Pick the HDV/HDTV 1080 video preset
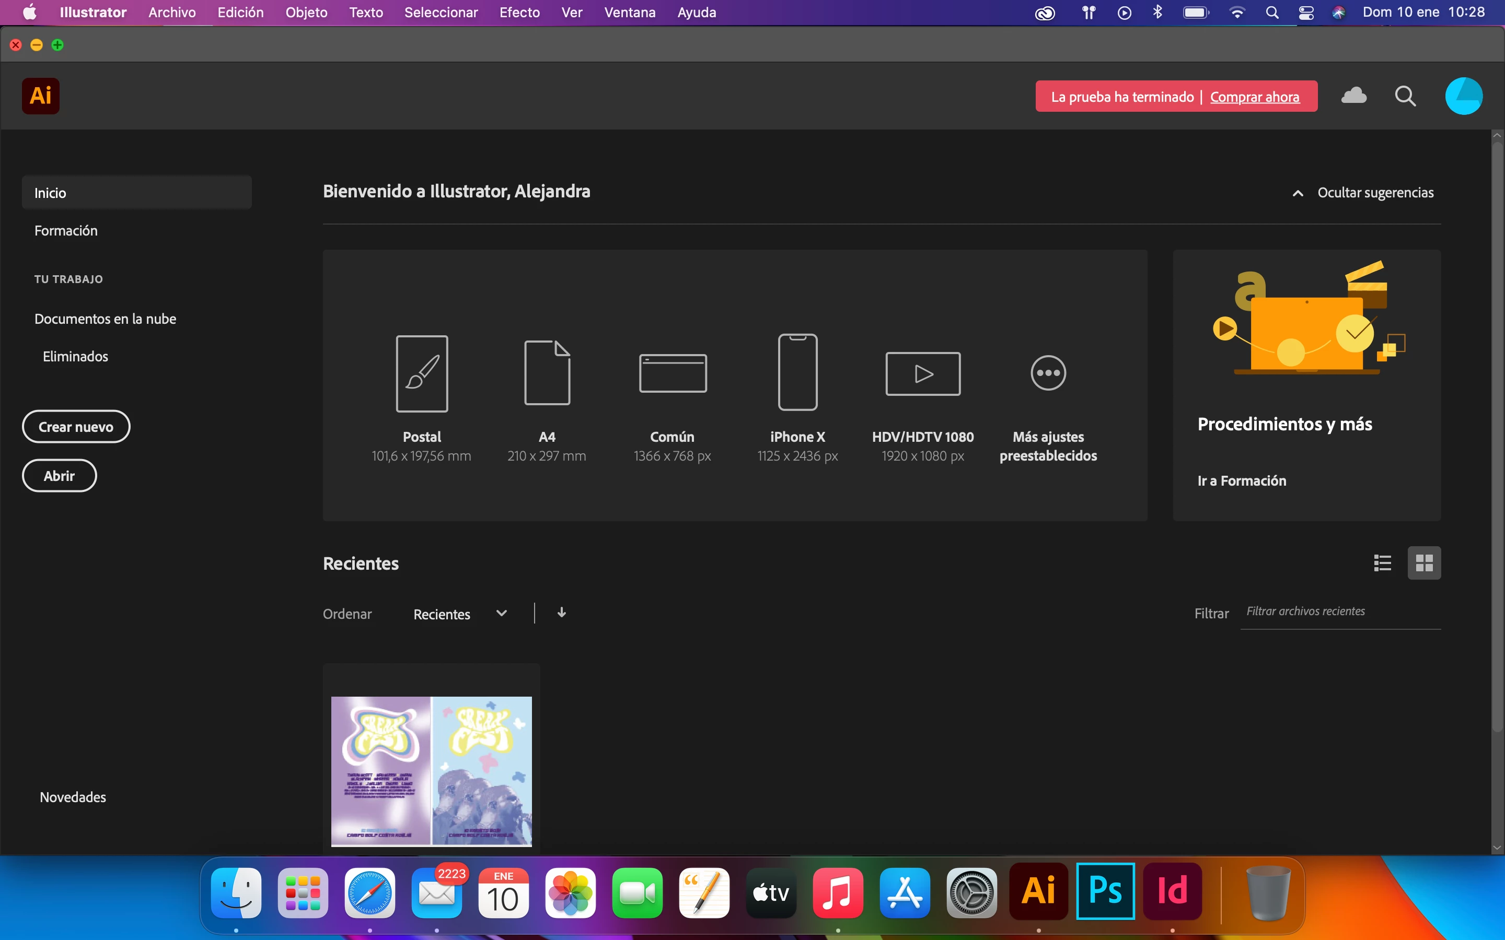The height and width of the screenshot is (940, 1505). tap(922, 373)
